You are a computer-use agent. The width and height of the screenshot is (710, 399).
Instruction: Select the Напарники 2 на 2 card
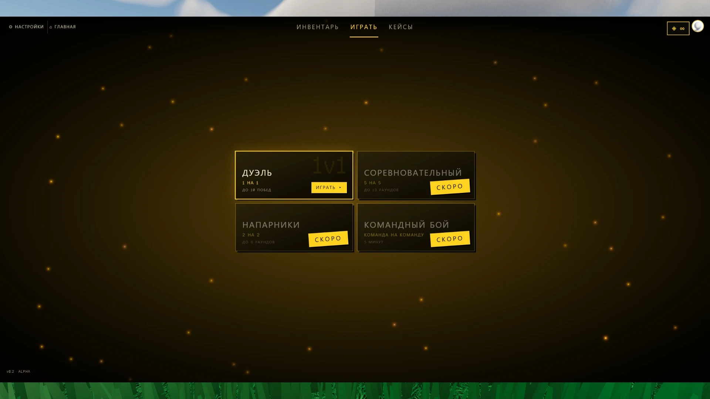click(x=294, y=227)
